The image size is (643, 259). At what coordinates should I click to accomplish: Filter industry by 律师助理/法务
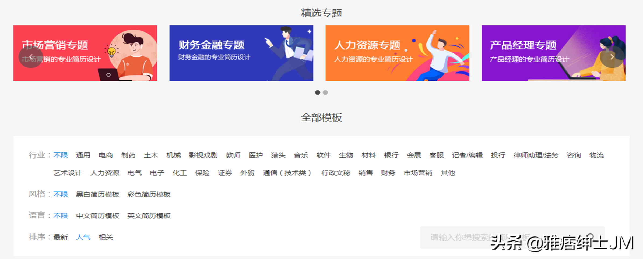pyautogui.click(x=536, y=155)
